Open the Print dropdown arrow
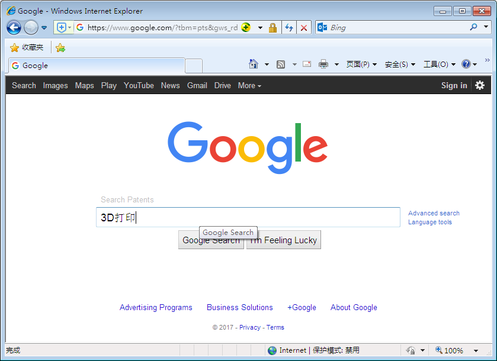497x361 pixels. coord(336,65)
